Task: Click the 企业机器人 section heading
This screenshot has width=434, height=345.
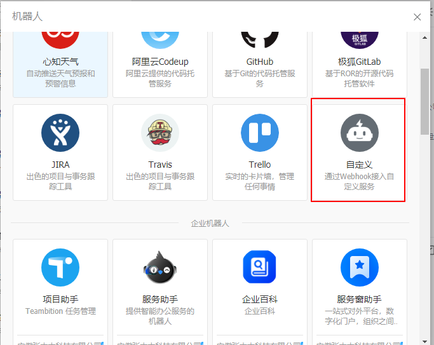Action: tap(210, 223)
